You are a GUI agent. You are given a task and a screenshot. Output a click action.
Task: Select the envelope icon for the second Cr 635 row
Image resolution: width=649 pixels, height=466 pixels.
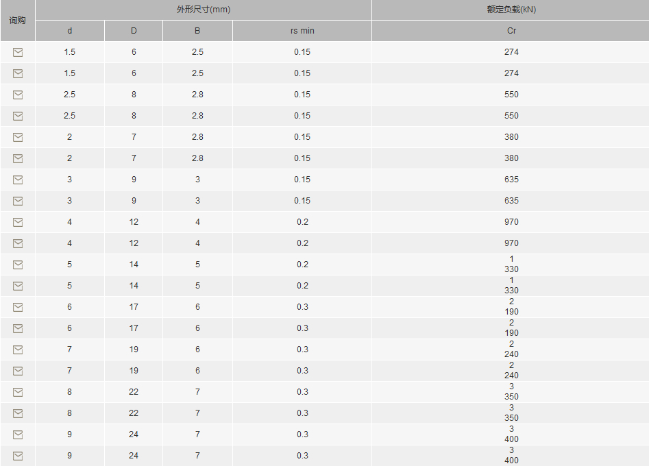click(x=18, y=201)
